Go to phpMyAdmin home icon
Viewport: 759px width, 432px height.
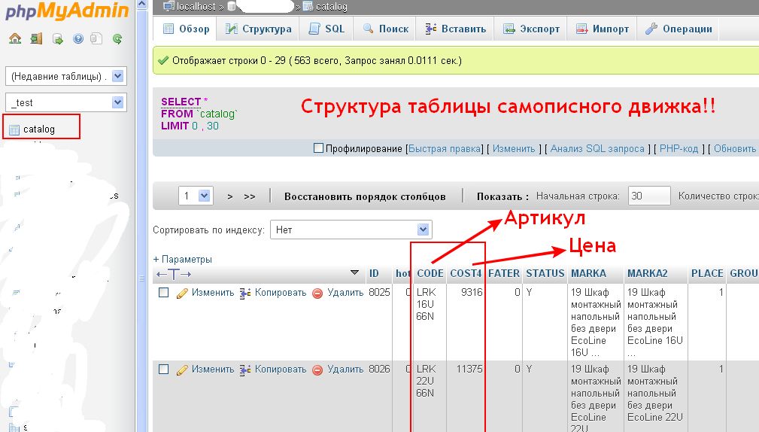click(x=15, y=38)
